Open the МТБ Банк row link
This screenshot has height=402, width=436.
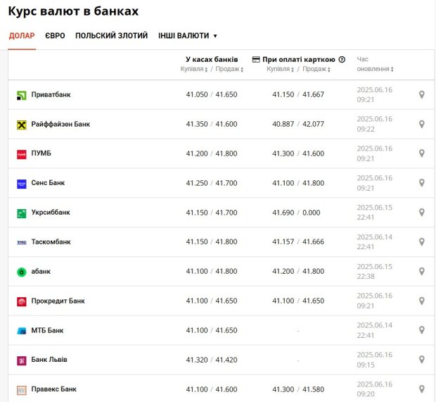pos(47,330)
